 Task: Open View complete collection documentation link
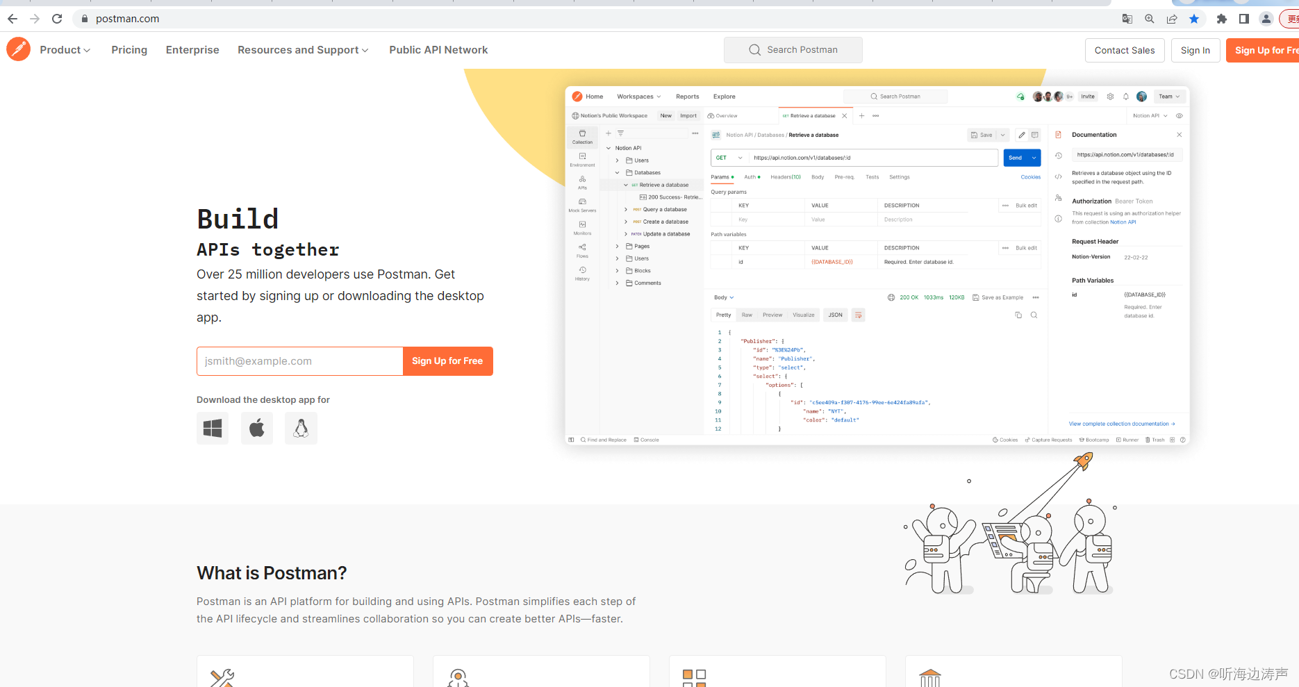(1122, 424)
